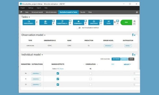Open the WEIGHT covariate dropdown
The width and height of the screenshot is (159, 95).
coord(127,64)
